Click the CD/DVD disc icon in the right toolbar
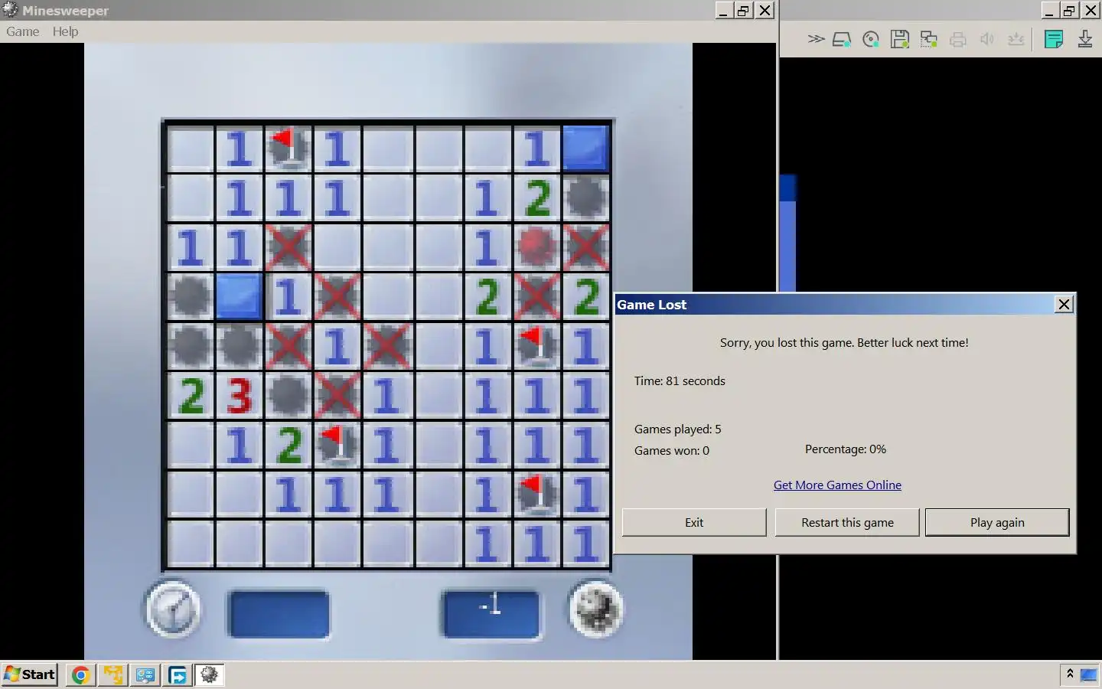 pos(871,39)
